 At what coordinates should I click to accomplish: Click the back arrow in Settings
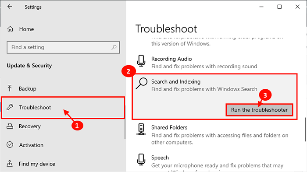coord(10,7)
